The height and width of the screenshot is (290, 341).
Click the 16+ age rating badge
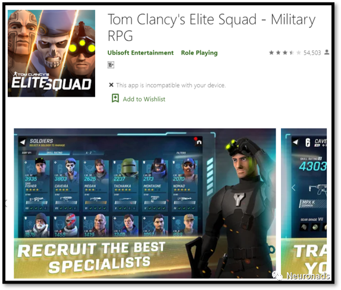[111, 65]
